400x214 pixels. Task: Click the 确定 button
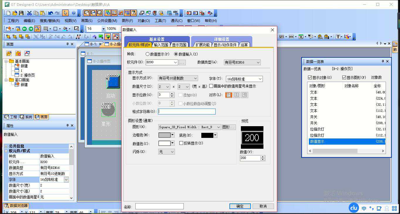240,206
